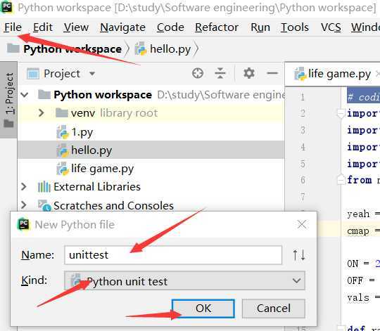Select the Python workspace root folder
This screenshot has height=331, width=380.
click(x=103, y=95)
